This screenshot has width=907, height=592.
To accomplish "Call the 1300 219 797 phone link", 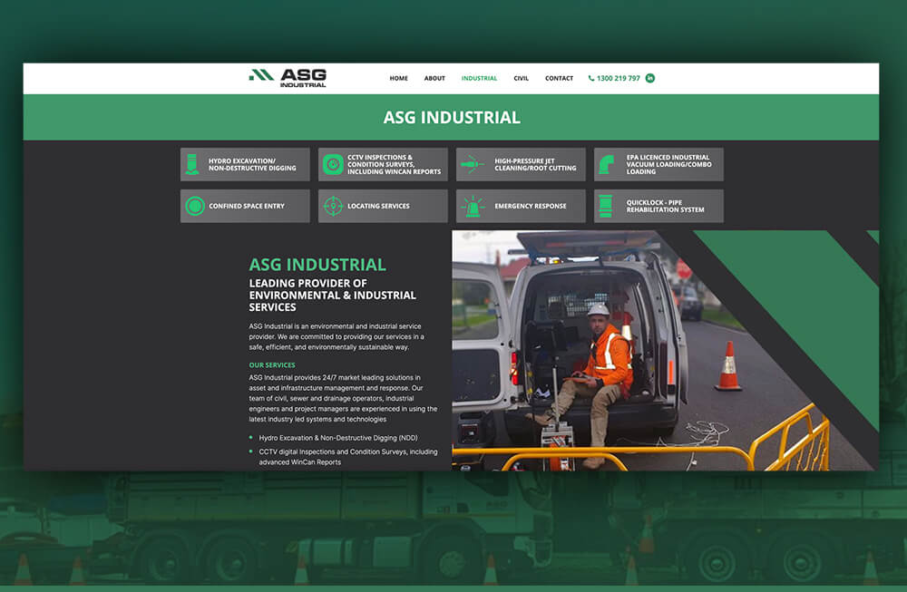I will coord(614,78).
